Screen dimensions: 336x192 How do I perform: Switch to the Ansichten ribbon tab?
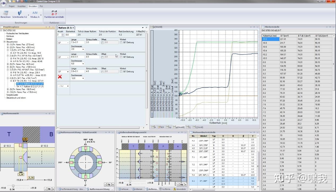click(x=21, y=6)
